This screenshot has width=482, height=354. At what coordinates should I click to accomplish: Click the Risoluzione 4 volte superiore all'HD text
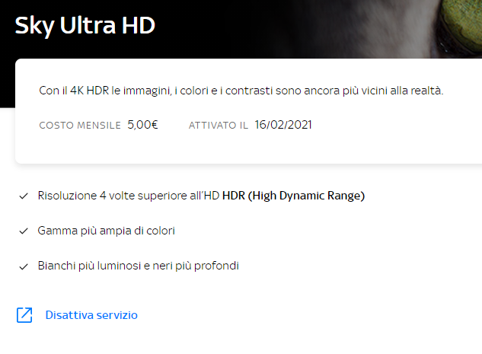tap(129, 196)
